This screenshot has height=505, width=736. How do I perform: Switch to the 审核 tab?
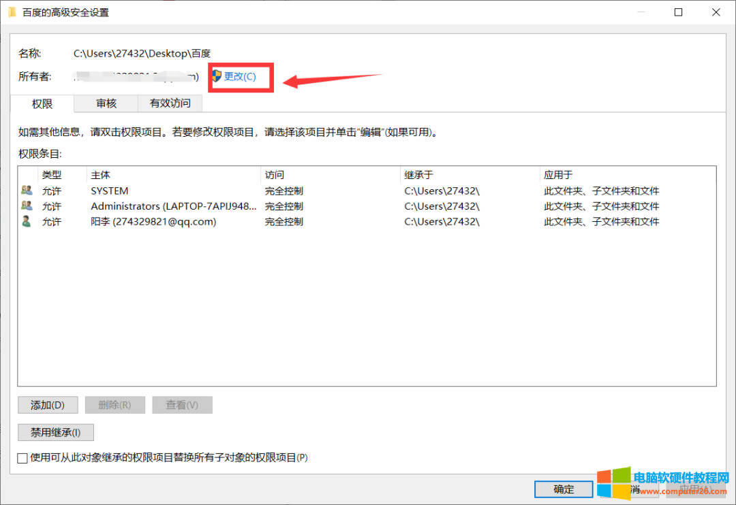click(x=106, y=103)
